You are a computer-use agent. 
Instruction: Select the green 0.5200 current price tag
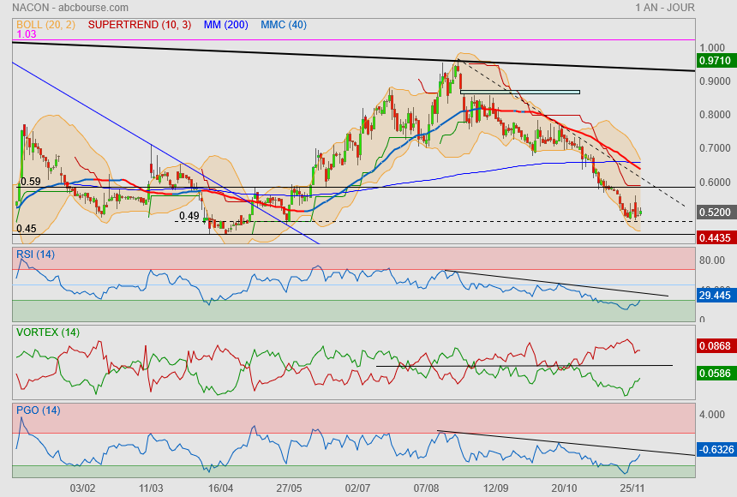coord(715,212)
